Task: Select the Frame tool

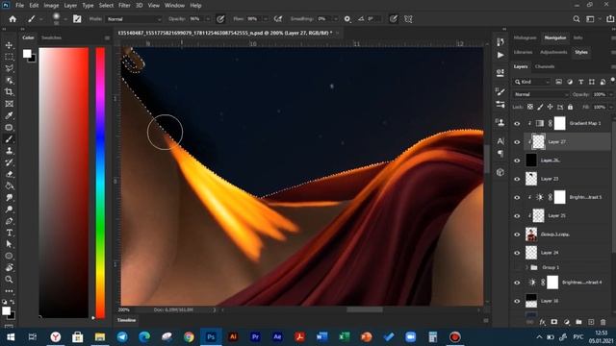Action: point(9,104)
